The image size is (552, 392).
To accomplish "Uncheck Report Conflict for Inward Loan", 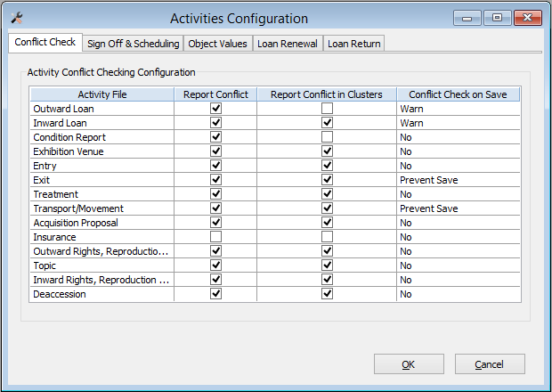I will point(215,123).
